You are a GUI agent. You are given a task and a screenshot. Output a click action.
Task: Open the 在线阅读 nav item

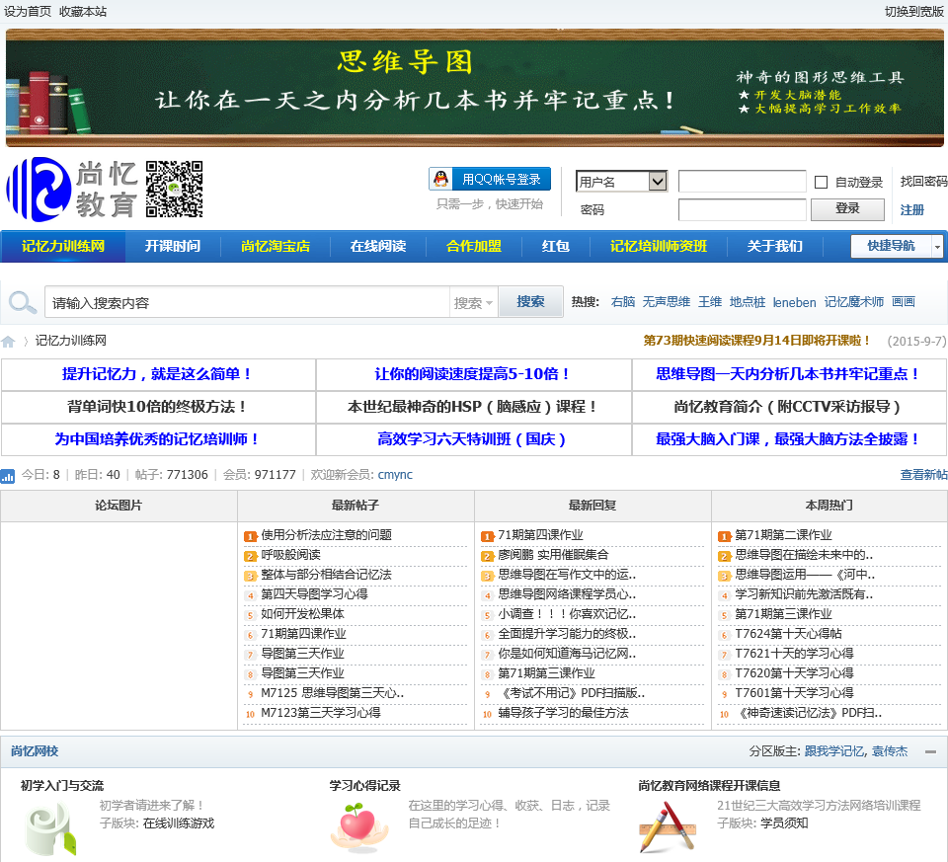click(x=377, y=247)
